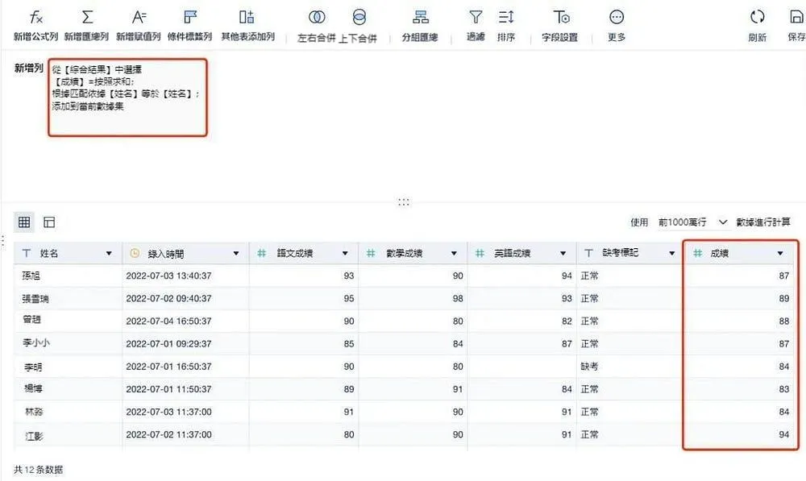Expand the 成績 column dropdown arrow

[780, 253]
